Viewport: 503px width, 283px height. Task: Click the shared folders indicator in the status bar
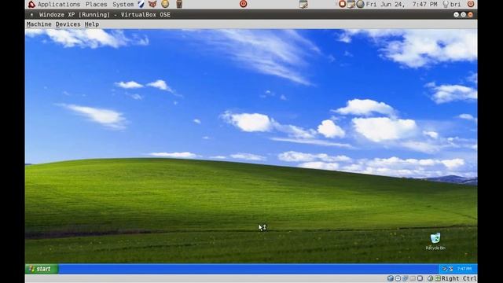pyautogui.click(x=420, y=278)
